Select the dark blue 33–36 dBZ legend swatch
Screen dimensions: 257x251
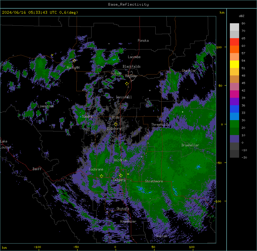pyautogui.click(x=234, y=109)
